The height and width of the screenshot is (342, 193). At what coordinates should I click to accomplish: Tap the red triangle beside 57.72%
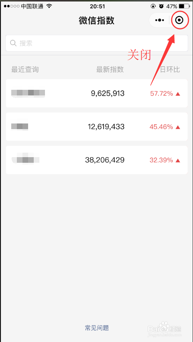[178, 94]
